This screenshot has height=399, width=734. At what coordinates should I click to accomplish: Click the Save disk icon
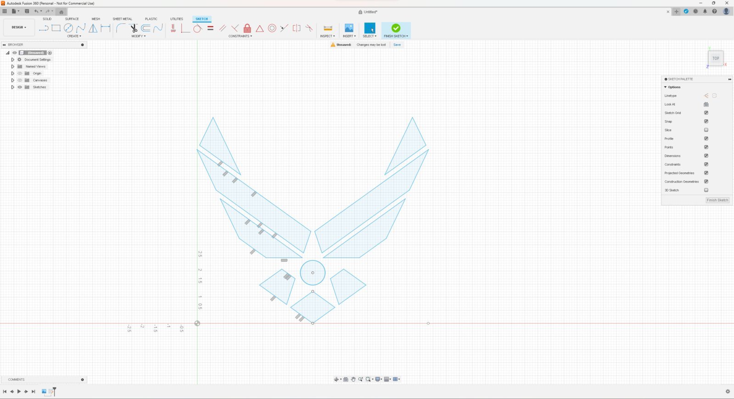[x=27, y=11]
